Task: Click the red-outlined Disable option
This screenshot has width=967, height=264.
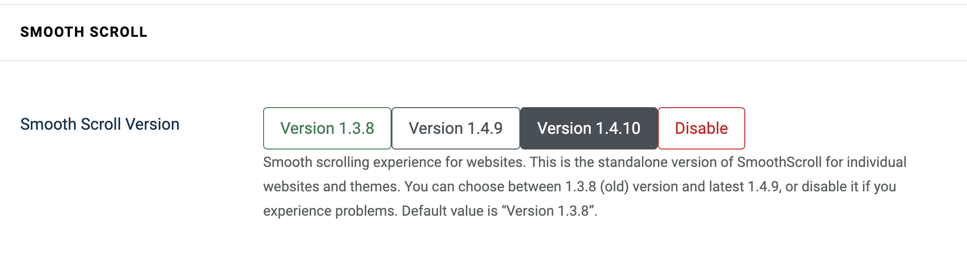Action: click(701, 128)
